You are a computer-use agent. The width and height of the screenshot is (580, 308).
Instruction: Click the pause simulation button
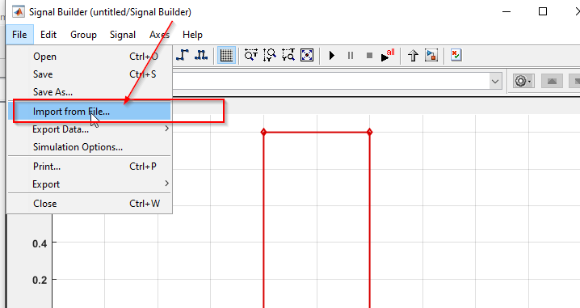point(351,56)
